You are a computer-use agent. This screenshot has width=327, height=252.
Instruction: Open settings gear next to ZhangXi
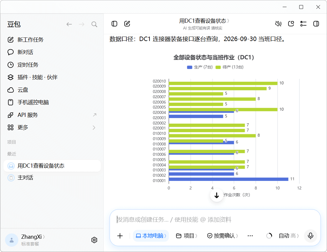pyautogui.click(x=94, y=240)
